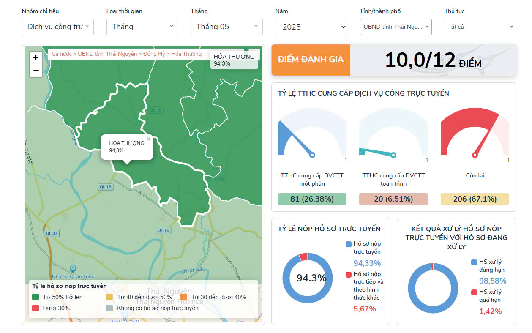Screen dimensions: 532x333
Task: Click the yellow 'Từ 40 đến dưới 50%' swatch
Action: coord(110,297)
